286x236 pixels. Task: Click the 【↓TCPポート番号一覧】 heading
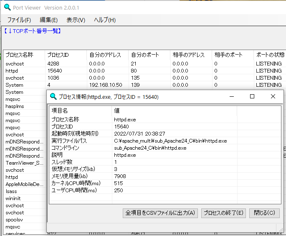pyautogui.click(x=33, y=31)
